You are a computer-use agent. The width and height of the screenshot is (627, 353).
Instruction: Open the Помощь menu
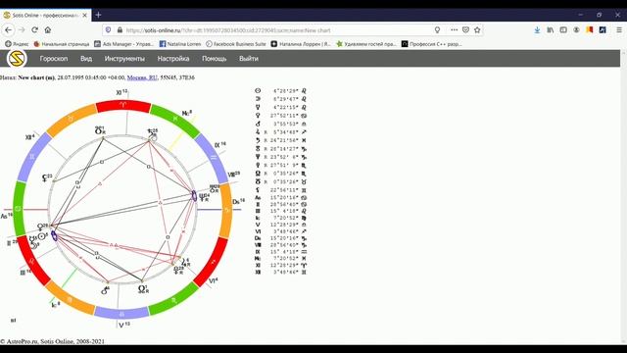[214, 59]
